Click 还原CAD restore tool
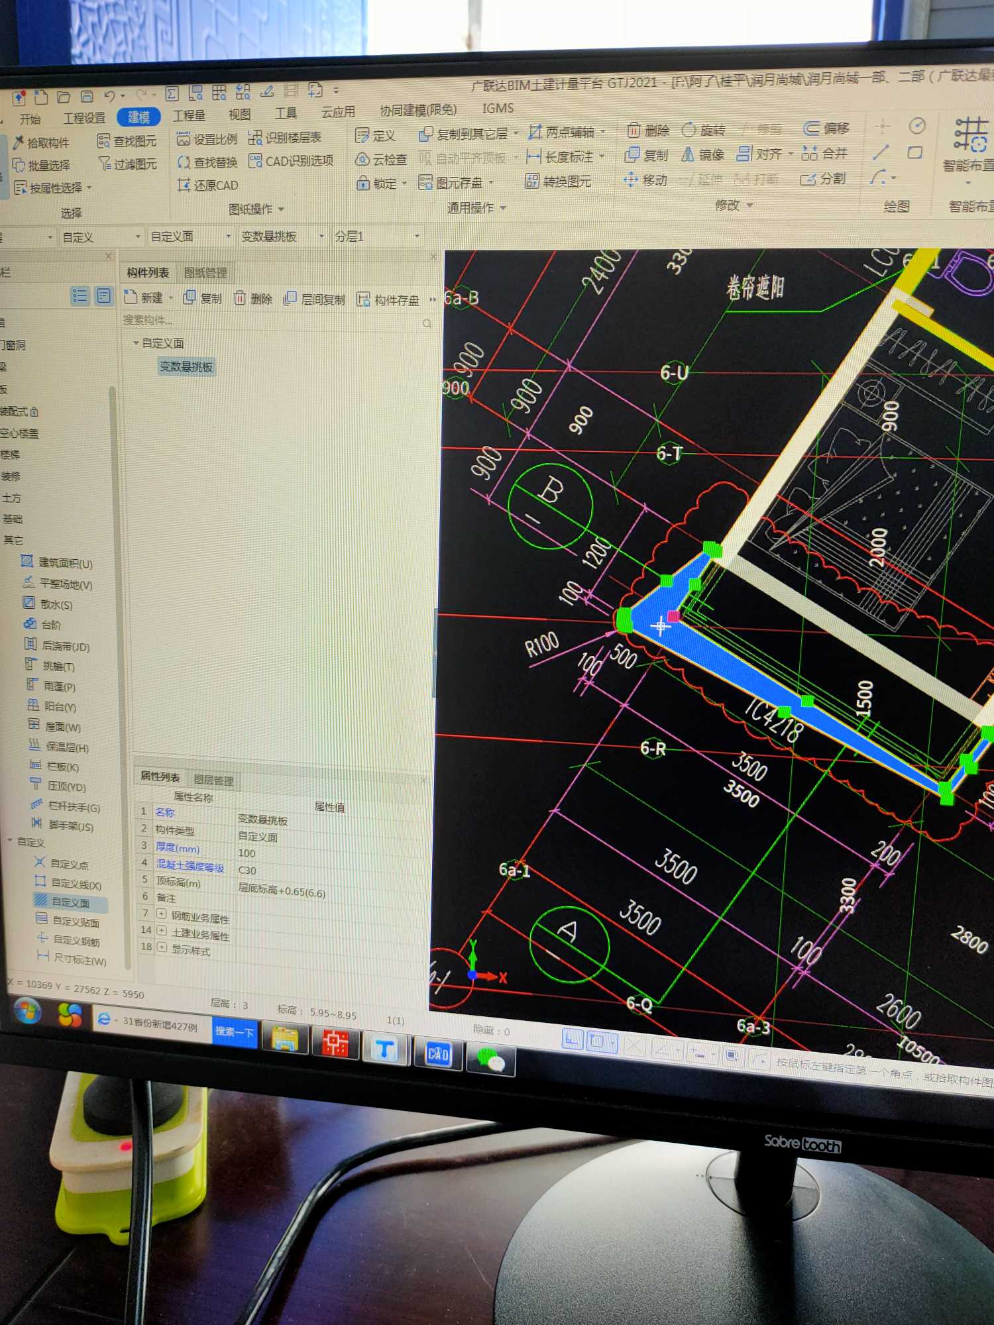Screen dimensions: 994x1325 (x=207, y=185)
